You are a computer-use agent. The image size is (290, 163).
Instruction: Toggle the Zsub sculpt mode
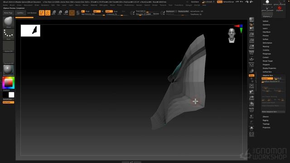[x=116, y=11]
